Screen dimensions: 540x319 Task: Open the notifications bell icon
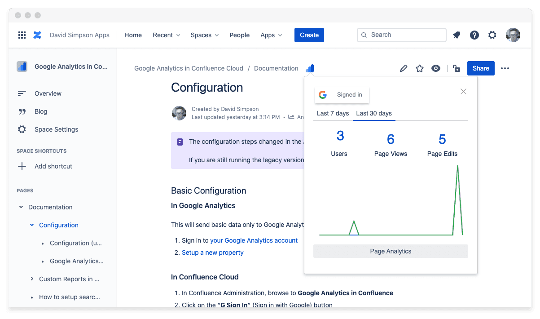click(457, 35)
